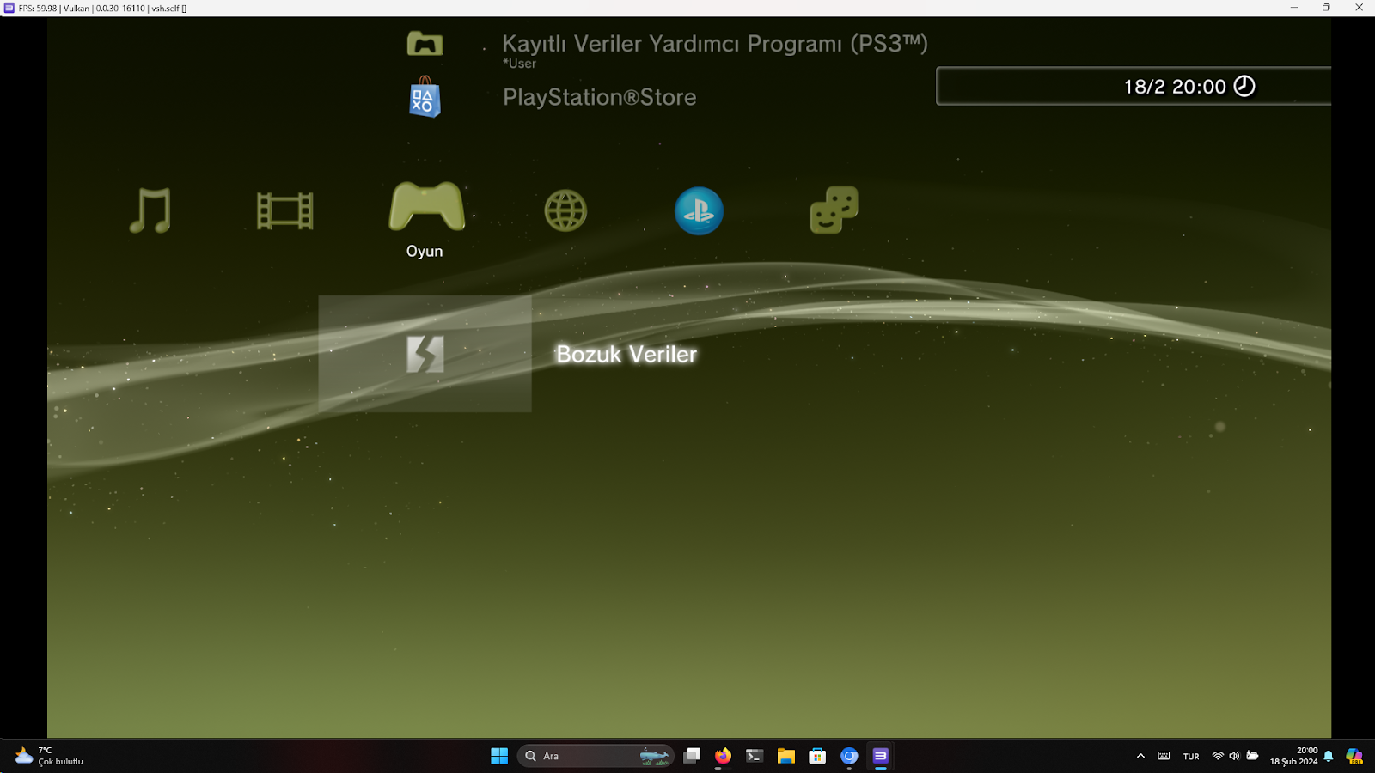
Task: Click the RPCS3 emulator taskbar icon
Action: pos(881,756)
